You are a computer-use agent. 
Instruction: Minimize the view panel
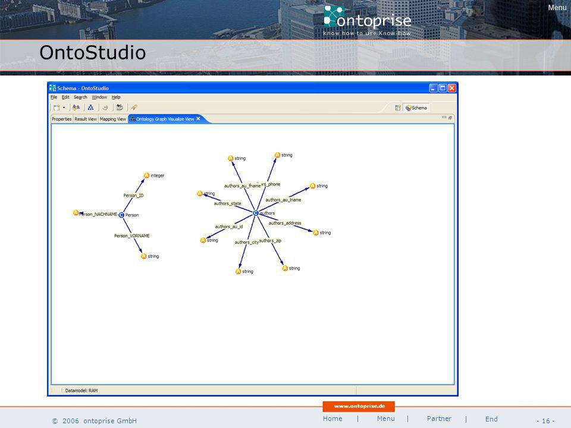(444, 117)
